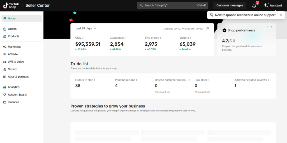287x143 pixels.
Task: Open Address negative reviews link
Action: 251,80
